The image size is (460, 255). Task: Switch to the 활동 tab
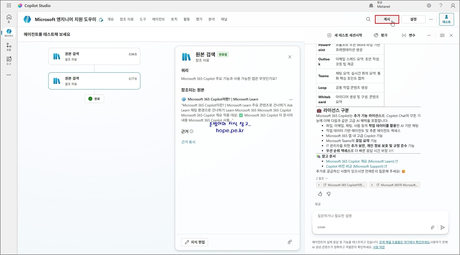187,19
